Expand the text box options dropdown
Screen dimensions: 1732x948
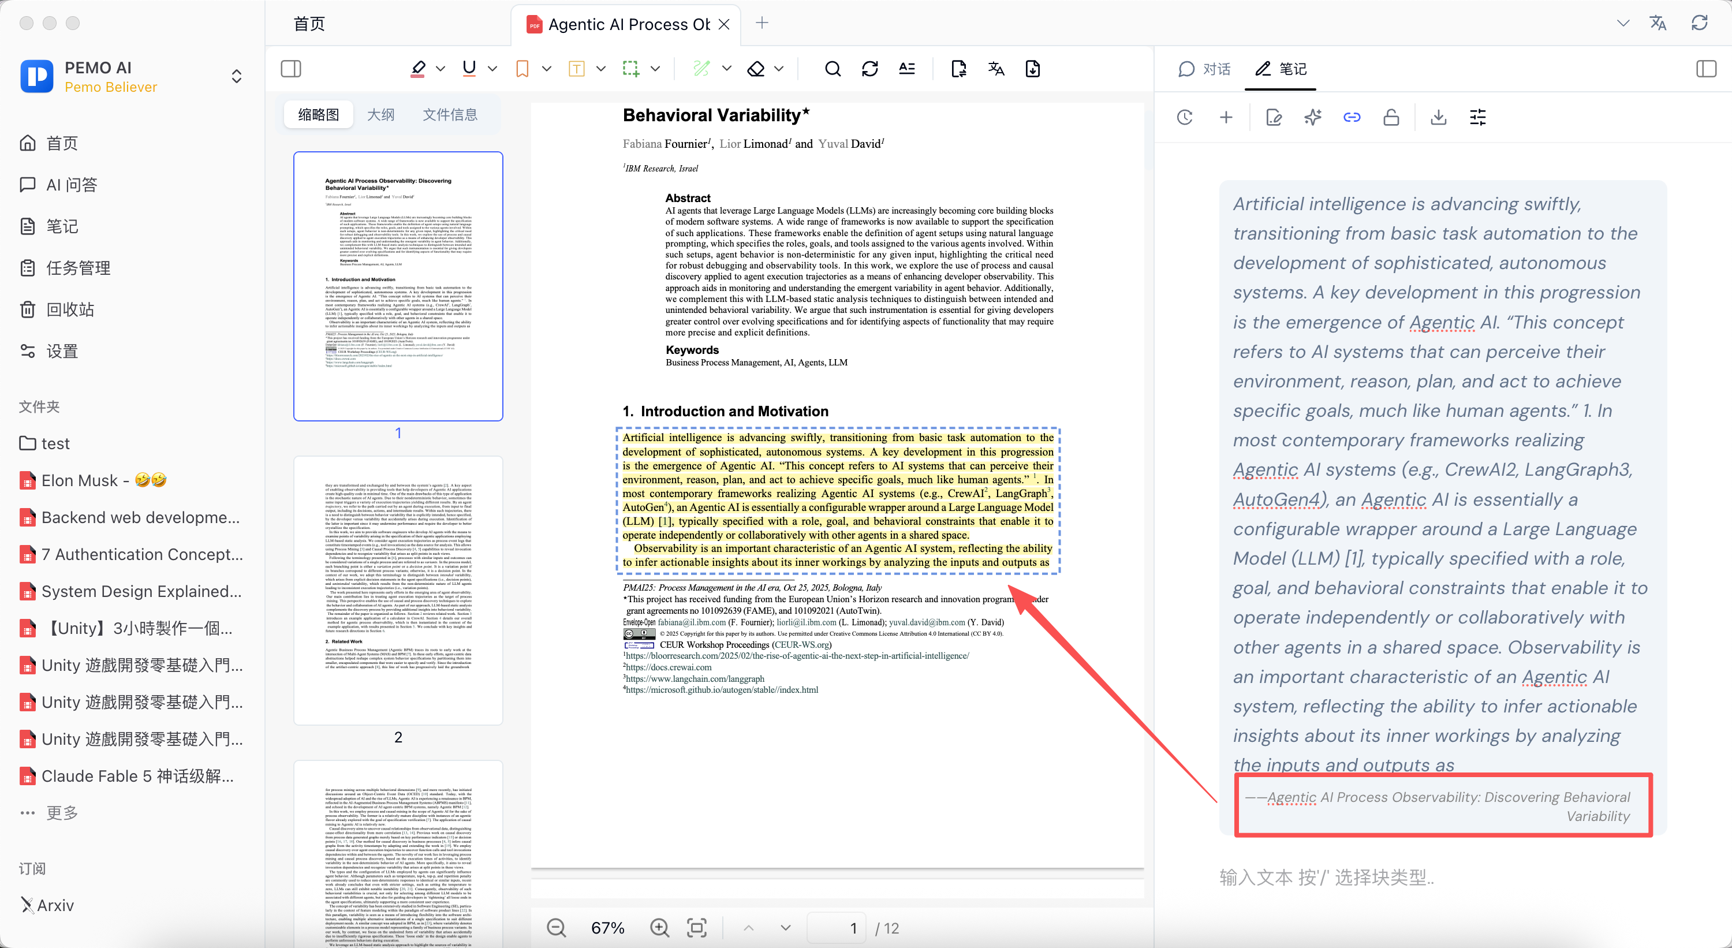(x=601, y=69)
